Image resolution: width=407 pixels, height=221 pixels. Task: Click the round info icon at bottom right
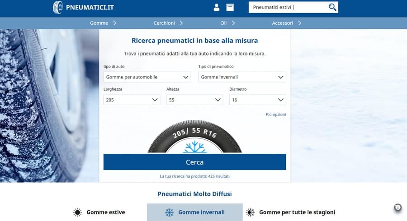pos(398,207)
